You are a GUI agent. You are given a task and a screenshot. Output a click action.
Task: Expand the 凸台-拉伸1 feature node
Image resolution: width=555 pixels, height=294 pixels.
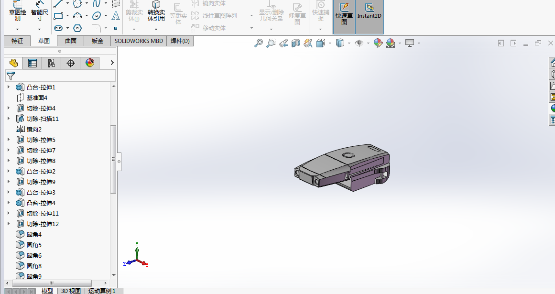pyautogui.click(x=9, y=87)
